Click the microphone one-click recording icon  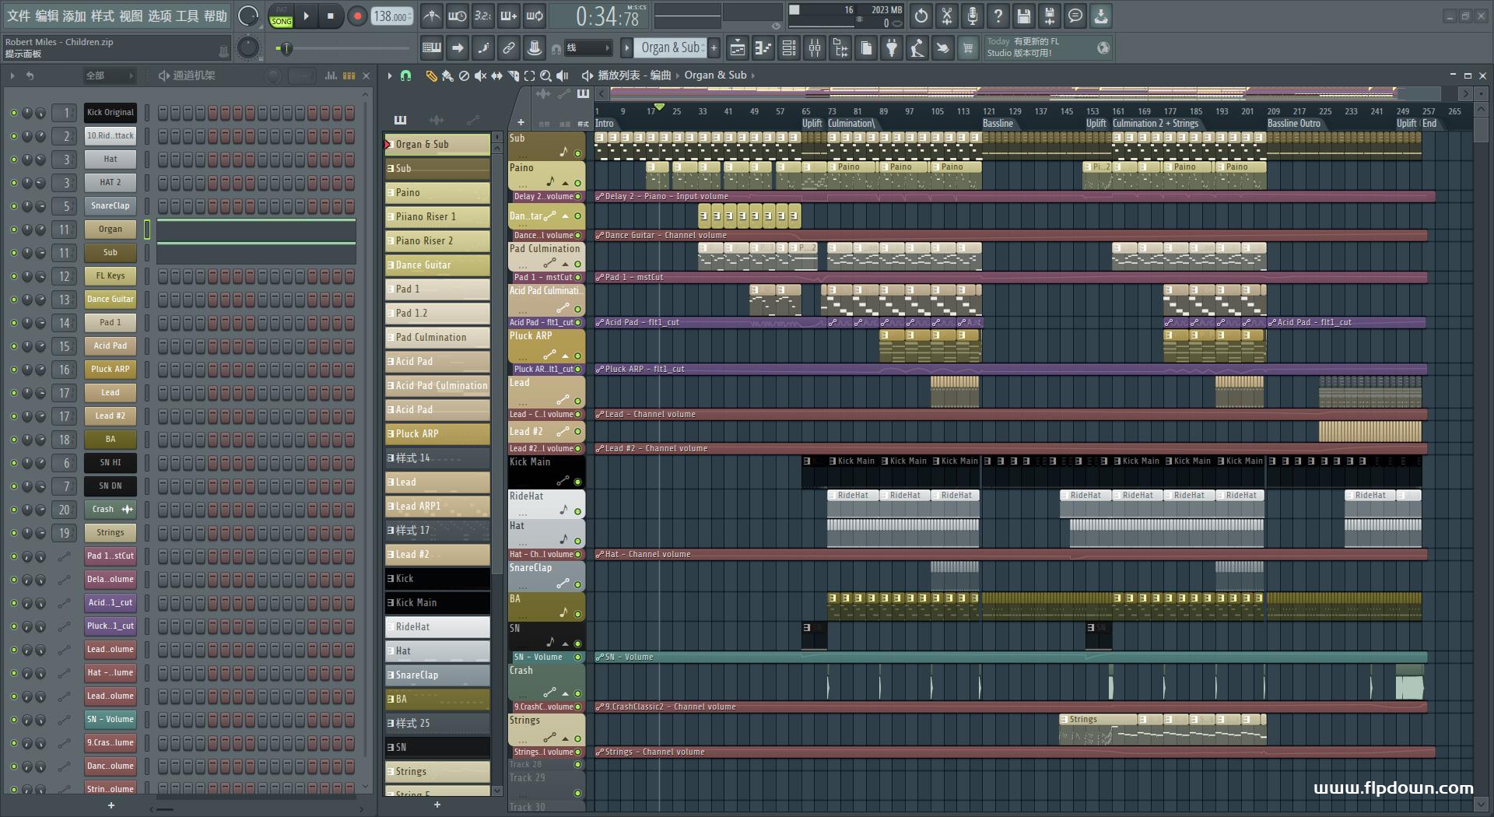[973, 16]
